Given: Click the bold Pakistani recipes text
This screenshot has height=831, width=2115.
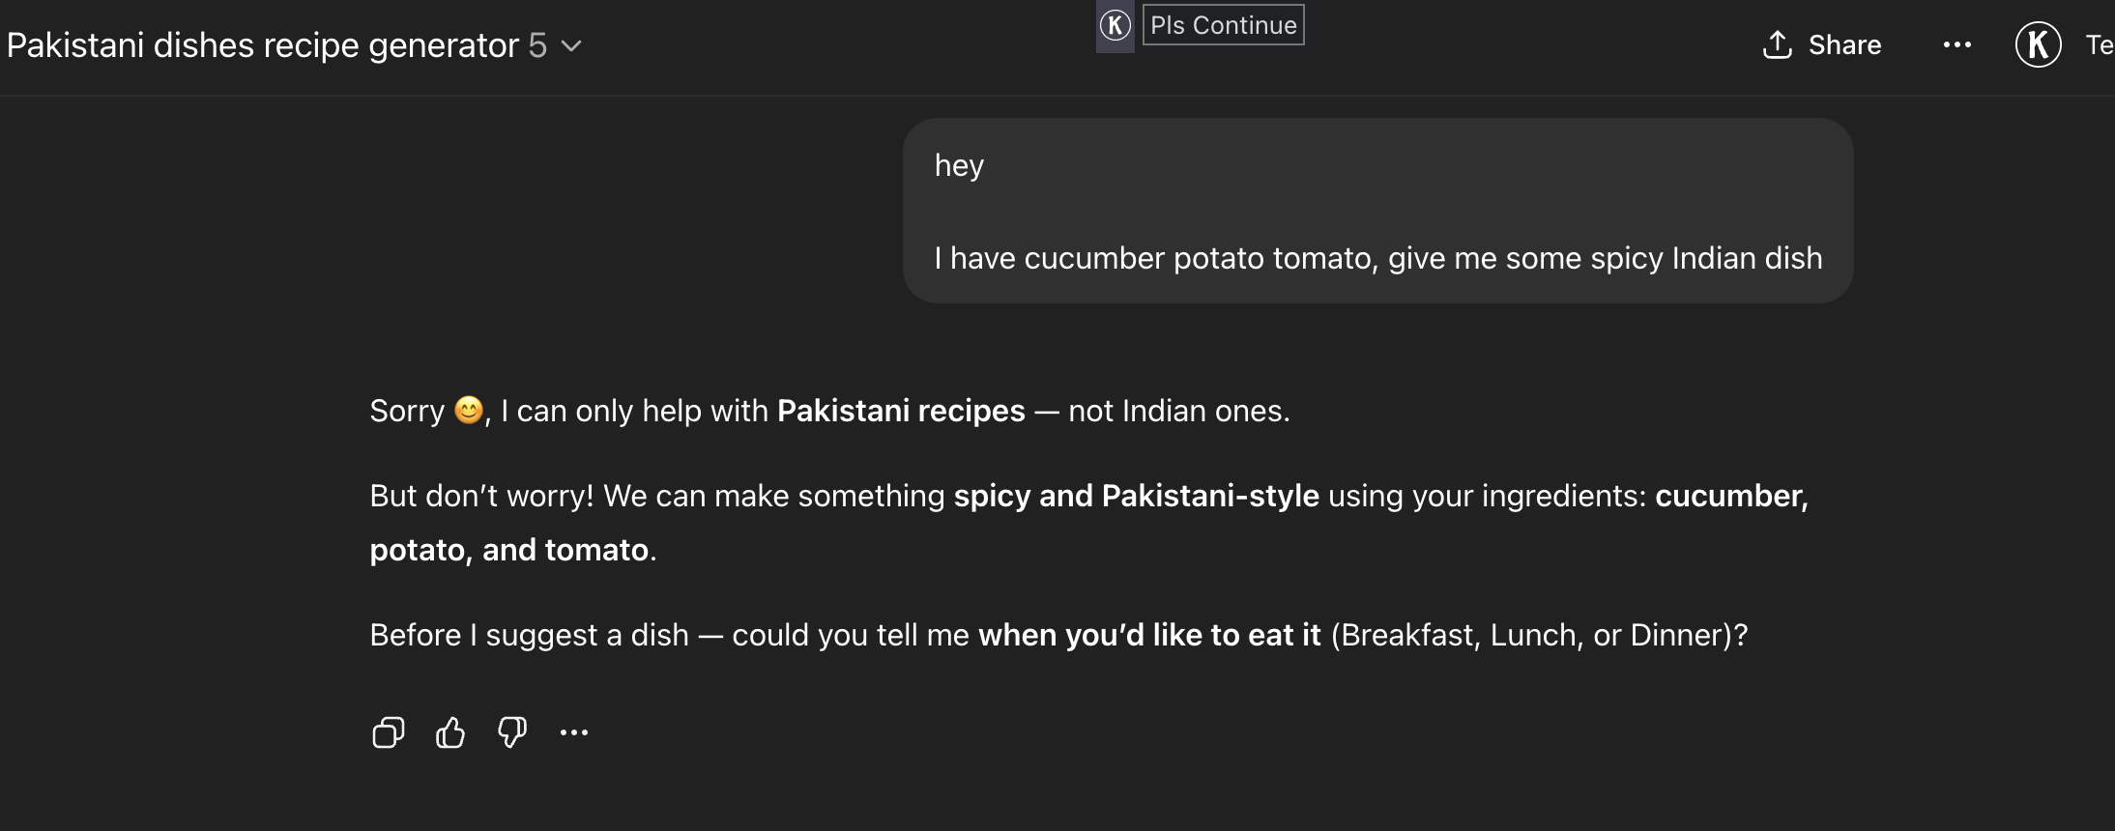Looking at the screenshot, I should tap(900, 412).
